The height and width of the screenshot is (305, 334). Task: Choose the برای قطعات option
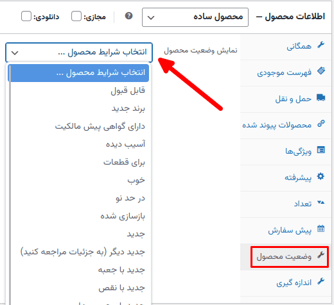[x=78, y=163]
